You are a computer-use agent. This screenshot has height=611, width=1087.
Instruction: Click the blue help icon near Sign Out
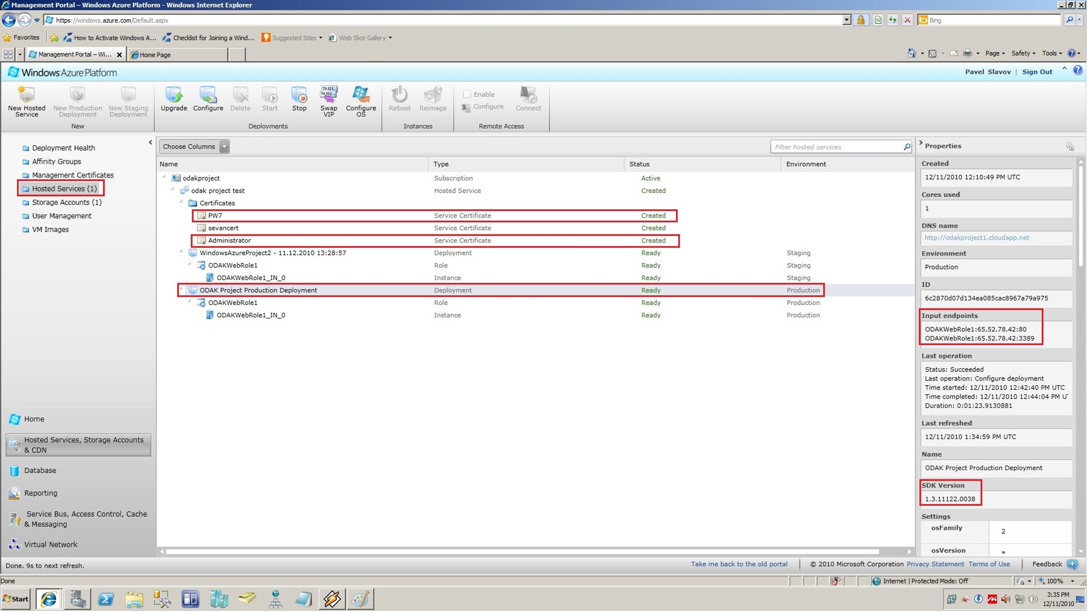click(1077, 70)
